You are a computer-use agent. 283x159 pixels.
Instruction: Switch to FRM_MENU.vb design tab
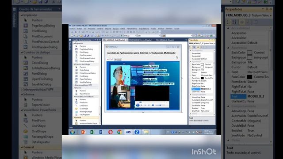[165, 40]
